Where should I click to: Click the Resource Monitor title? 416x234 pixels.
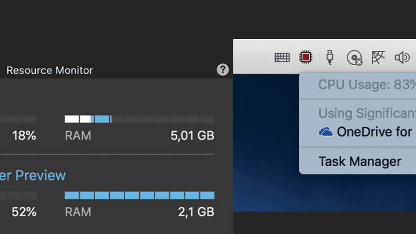tap(50, 70)
